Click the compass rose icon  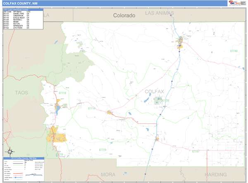click(x=11, y=151)
